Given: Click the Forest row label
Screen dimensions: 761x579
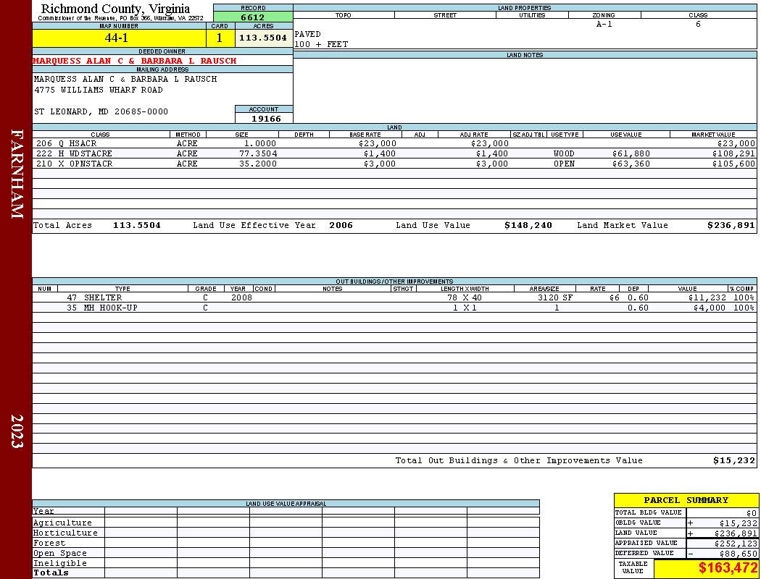Looking at the screenshot, I should click(49, 543).
